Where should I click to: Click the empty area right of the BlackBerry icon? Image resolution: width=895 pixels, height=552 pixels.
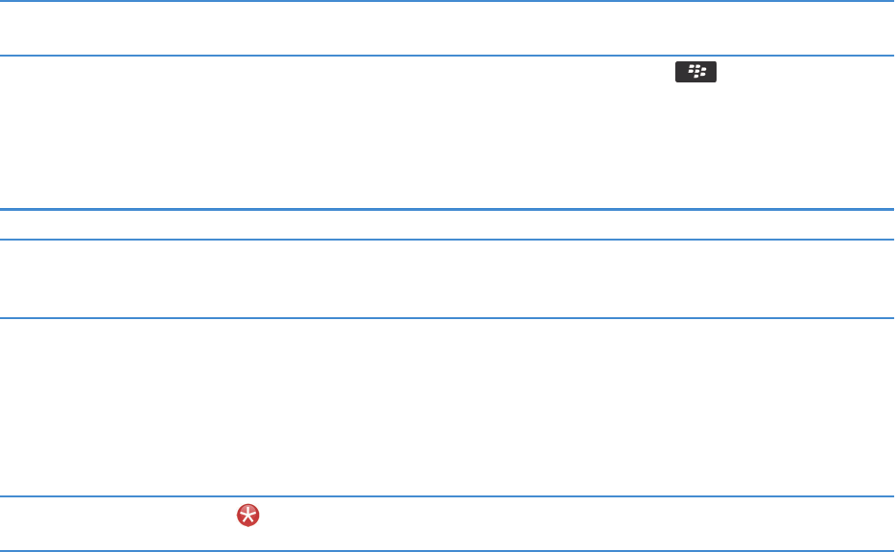806,73
